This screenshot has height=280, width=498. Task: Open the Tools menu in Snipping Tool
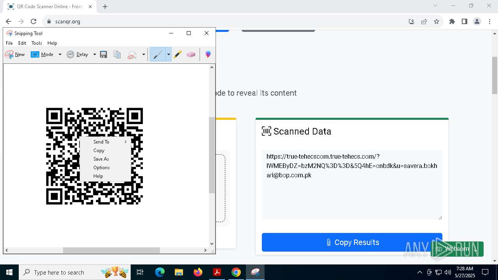[x=37, y=43]
